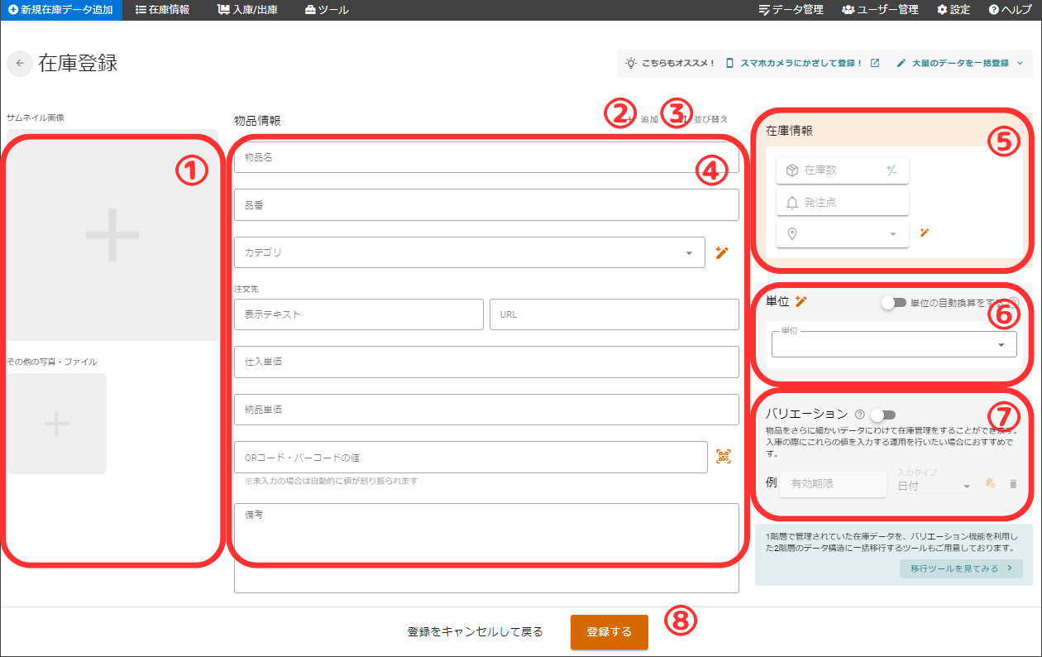Click the サムネイル画像 upload area
This screenshot has height=657, width=1042.
tap(112, 235)
